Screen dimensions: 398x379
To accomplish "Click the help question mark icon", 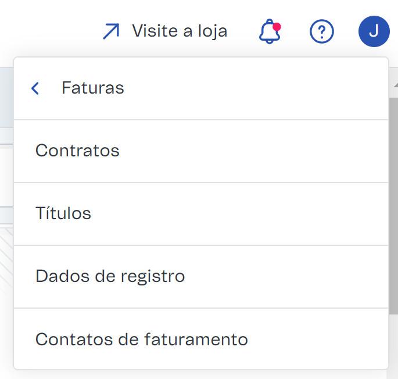I will click(x=322, y=31).
